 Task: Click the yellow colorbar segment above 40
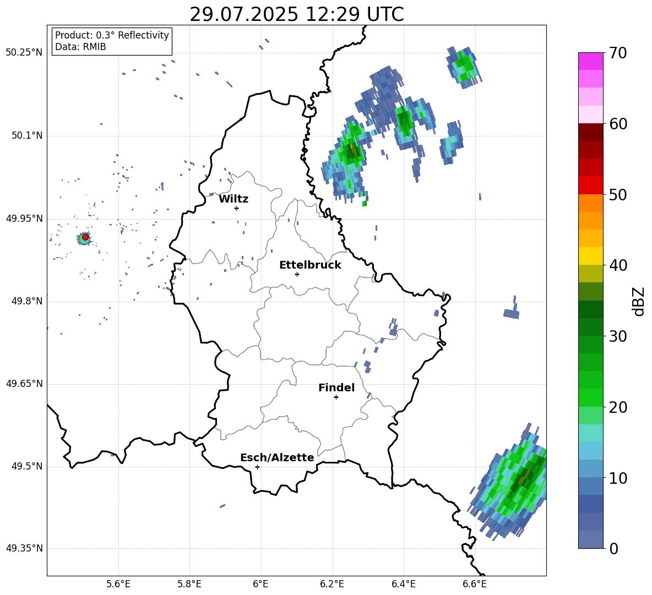tap(591, 256)
